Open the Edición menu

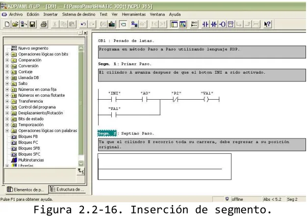(x=33, y=15)
